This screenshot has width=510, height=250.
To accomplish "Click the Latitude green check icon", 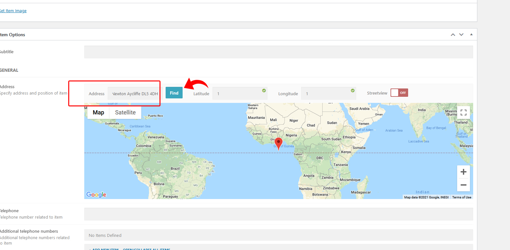I will [264, 91].
